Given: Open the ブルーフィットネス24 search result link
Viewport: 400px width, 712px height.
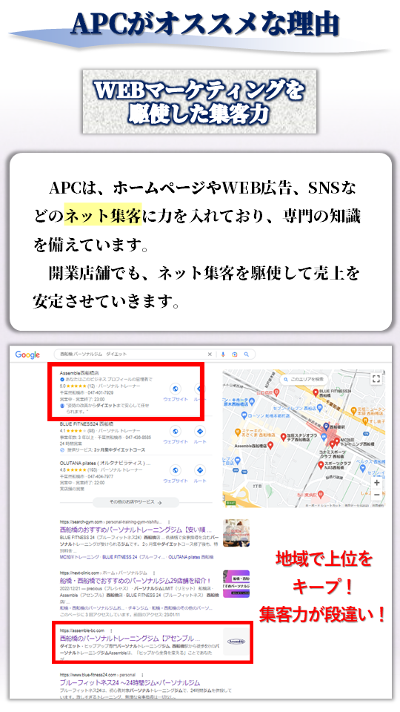Looking at the screenshot, I should (130, 682).
